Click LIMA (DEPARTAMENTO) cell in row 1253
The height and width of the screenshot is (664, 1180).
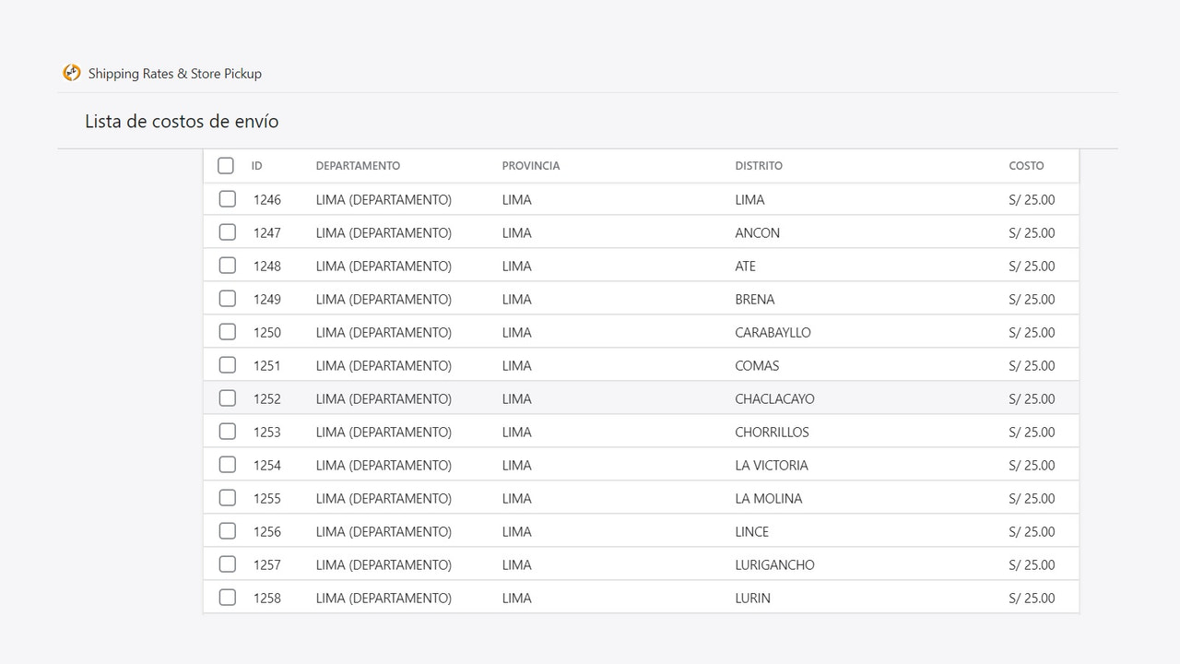[x=383, y=433]
